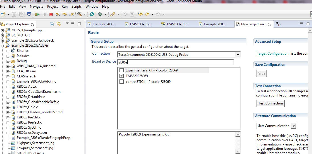Viewport: 312px width, 154px height.
Task: Open the Scripts menu
Action: tap(77, 6)
